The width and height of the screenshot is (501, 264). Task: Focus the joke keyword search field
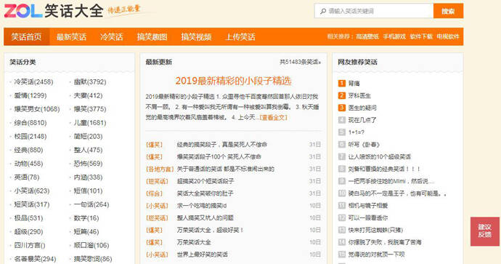[374, 11]
